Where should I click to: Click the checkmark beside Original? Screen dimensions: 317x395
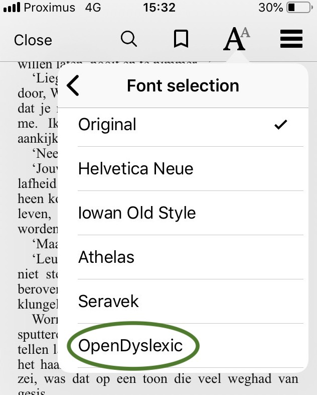coord(281,125)
